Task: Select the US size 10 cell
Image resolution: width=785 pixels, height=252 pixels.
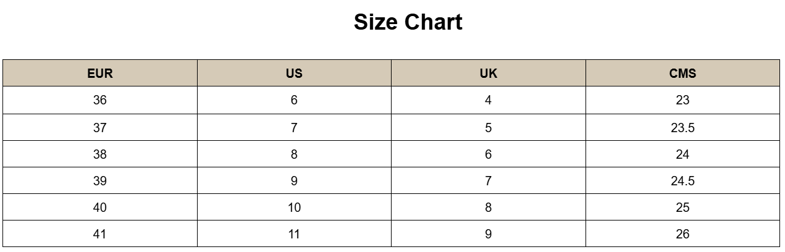Action: pos(294,208)
